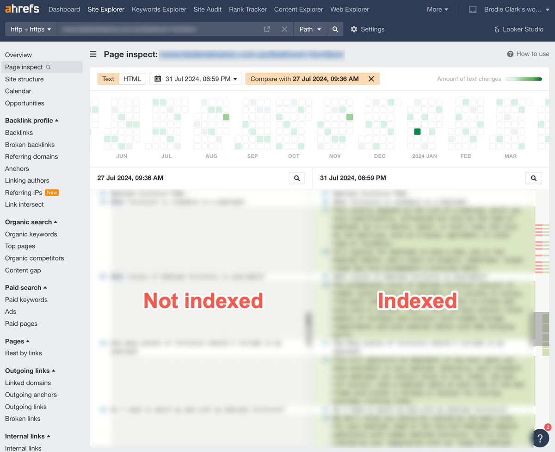Click the Amount of text changes gradient legend

[x=524, y=79]
